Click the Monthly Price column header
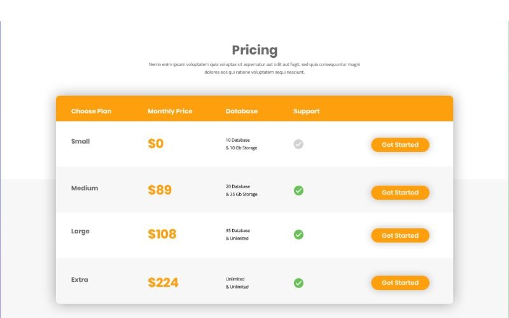 [170, 111]
